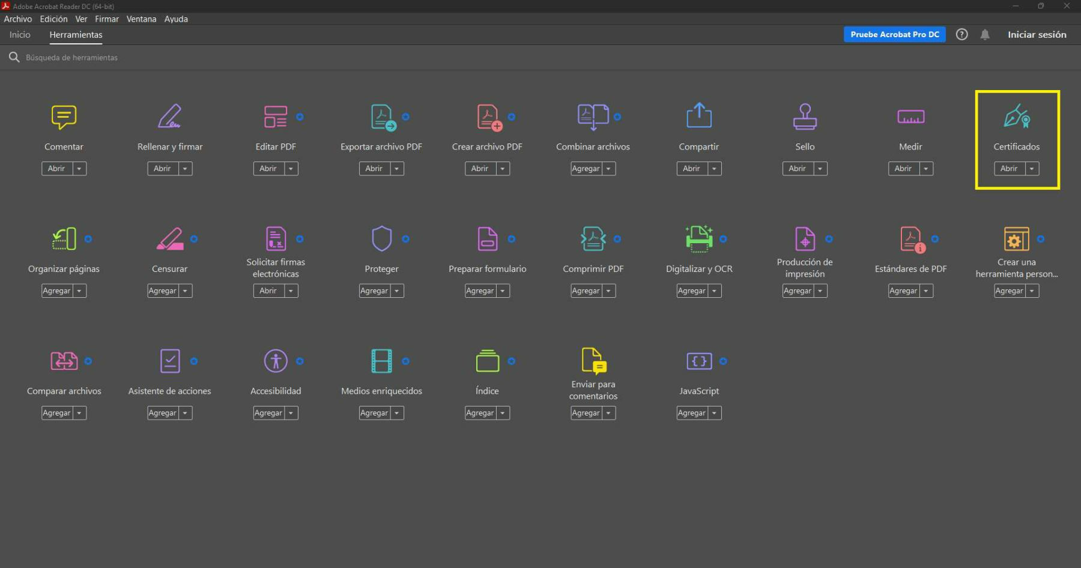Expand the dropdown arrow under Certificados
This screenshot has width=1081, height=568.
[x=1032, y=169]
